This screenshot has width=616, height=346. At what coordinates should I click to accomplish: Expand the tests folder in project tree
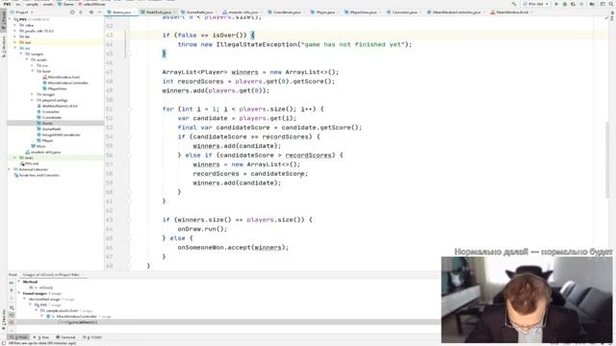pos(15,158)
